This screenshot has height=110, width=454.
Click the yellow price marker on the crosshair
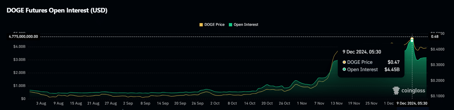(x=412, y=39)
